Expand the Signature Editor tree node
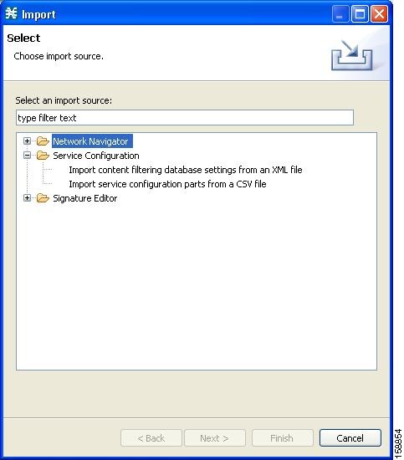 click(27, 198)
